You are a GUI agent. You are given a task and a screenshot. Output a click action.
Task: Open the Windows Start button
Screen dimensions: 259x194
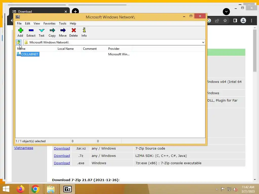(6, 189)
